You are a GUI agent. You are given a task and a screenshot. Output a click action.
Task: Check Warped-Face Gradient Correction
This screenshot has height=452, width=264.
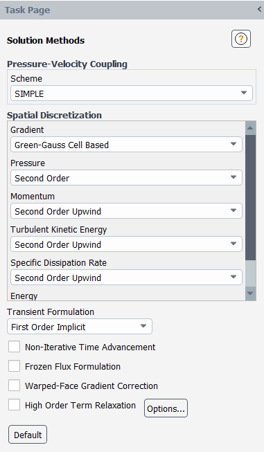pos(14,386)
